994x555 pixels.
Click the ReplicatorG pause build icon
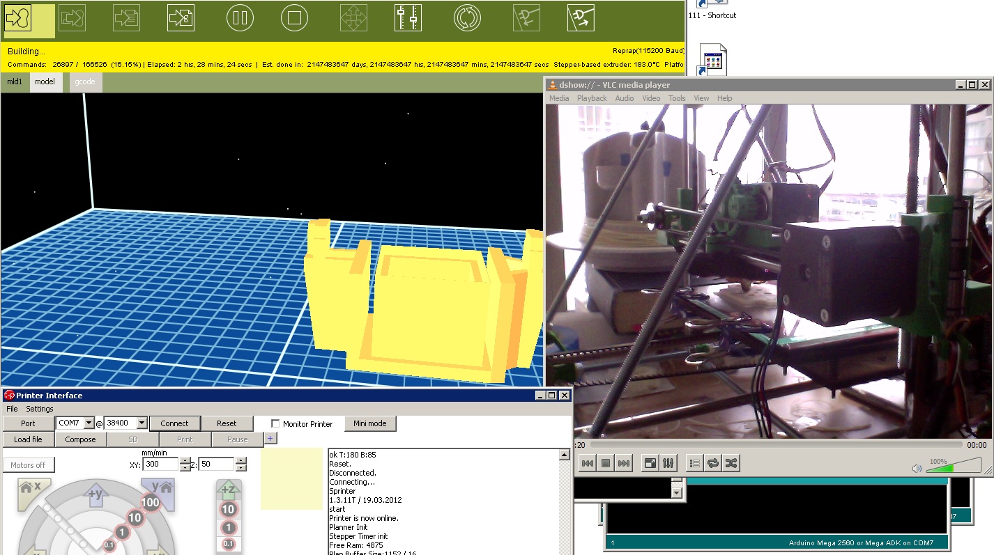(x=240, y=19)
